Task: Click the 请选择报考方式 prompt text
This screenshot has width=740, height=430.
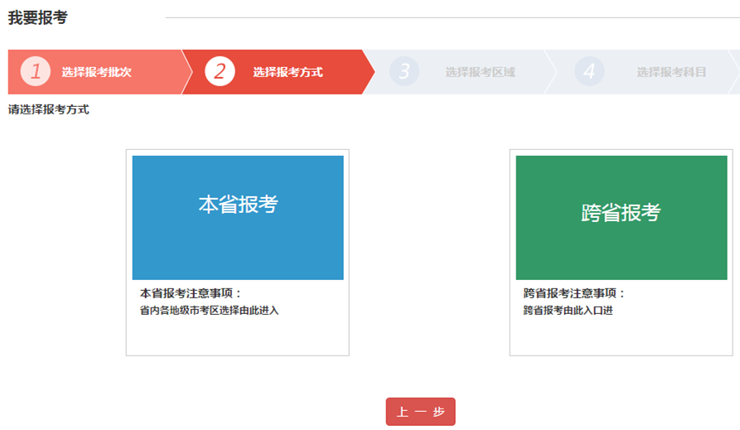Action: [x=48, y=109]
